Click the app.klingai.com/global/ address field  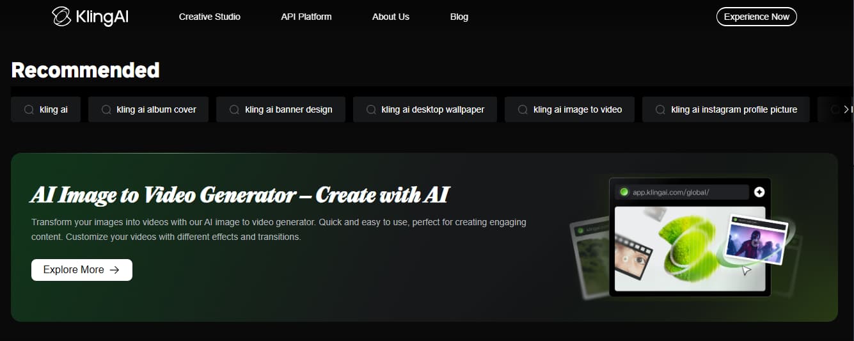683,192
